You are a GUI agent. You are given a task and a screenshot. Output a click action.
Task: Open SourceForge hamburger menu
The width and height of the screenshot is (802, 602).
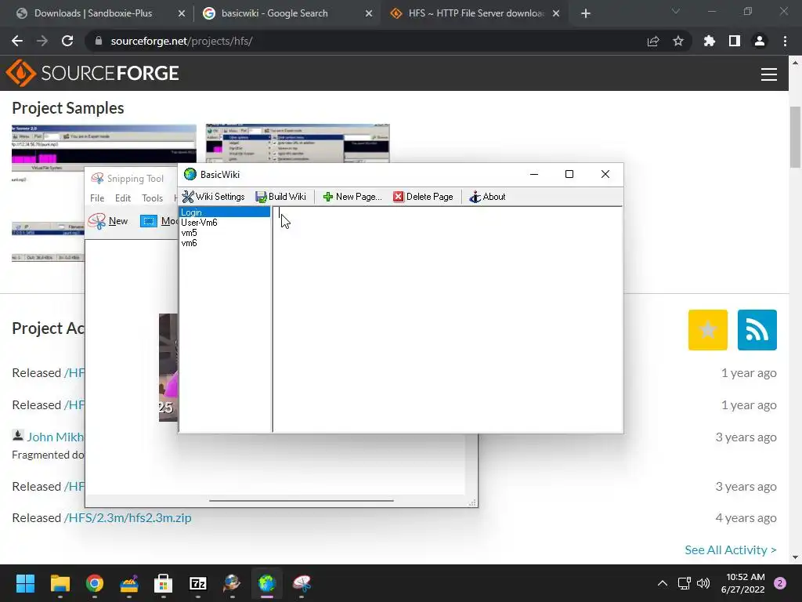[769, 74]
